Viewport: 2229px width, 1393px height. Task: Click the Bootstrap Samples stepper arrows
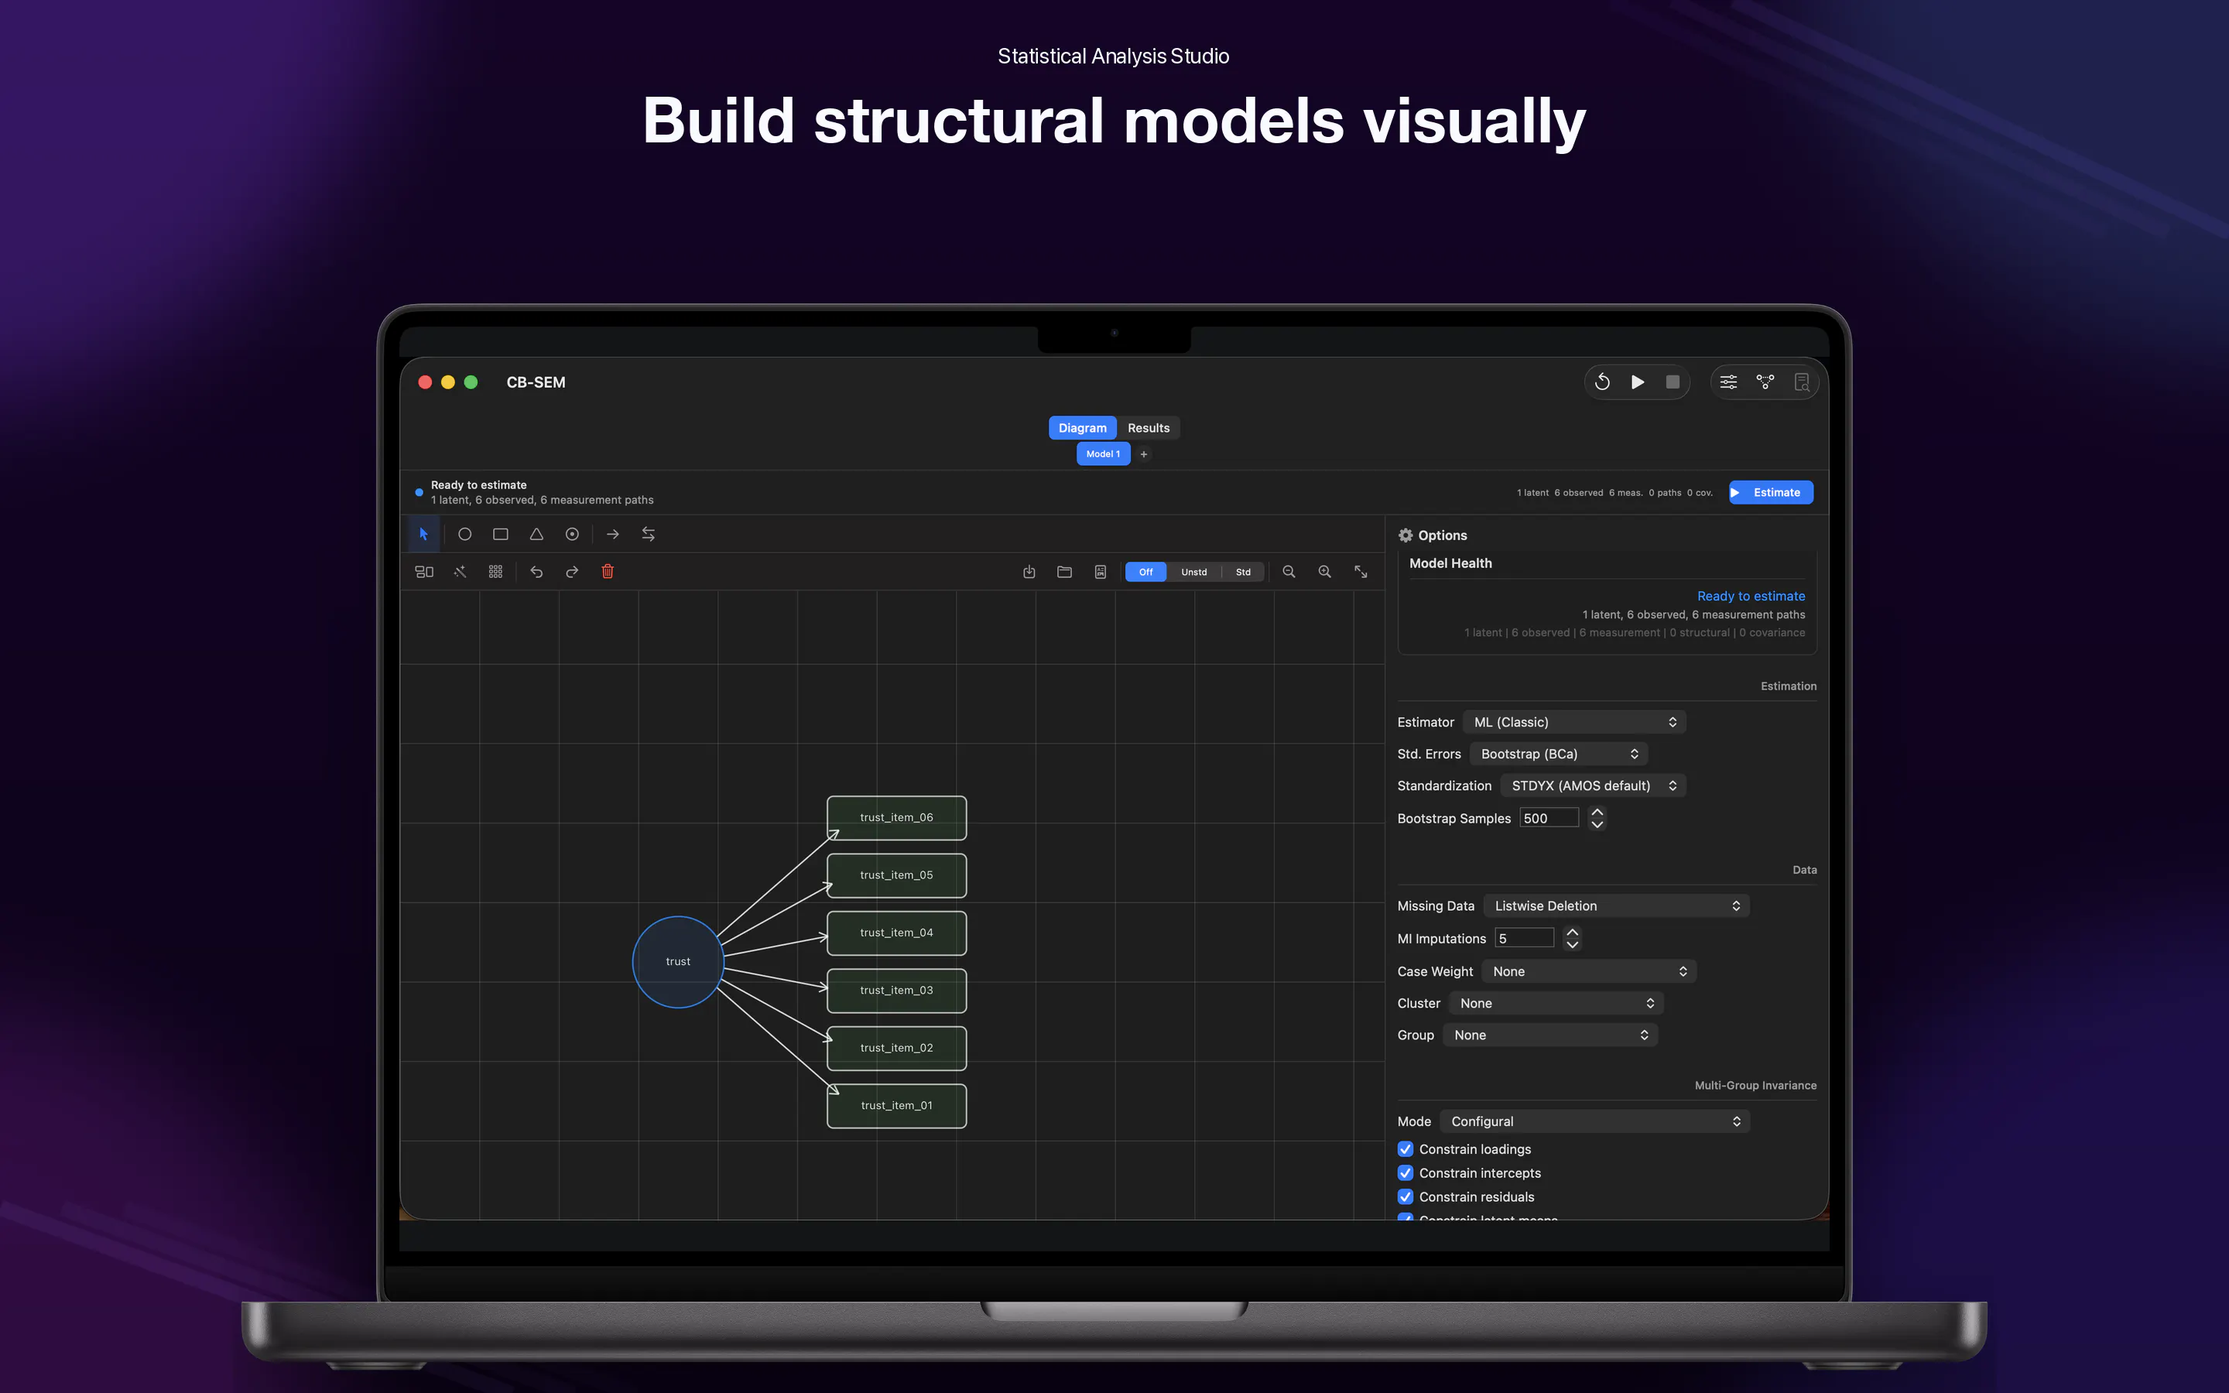click(x=1597, y=818)
